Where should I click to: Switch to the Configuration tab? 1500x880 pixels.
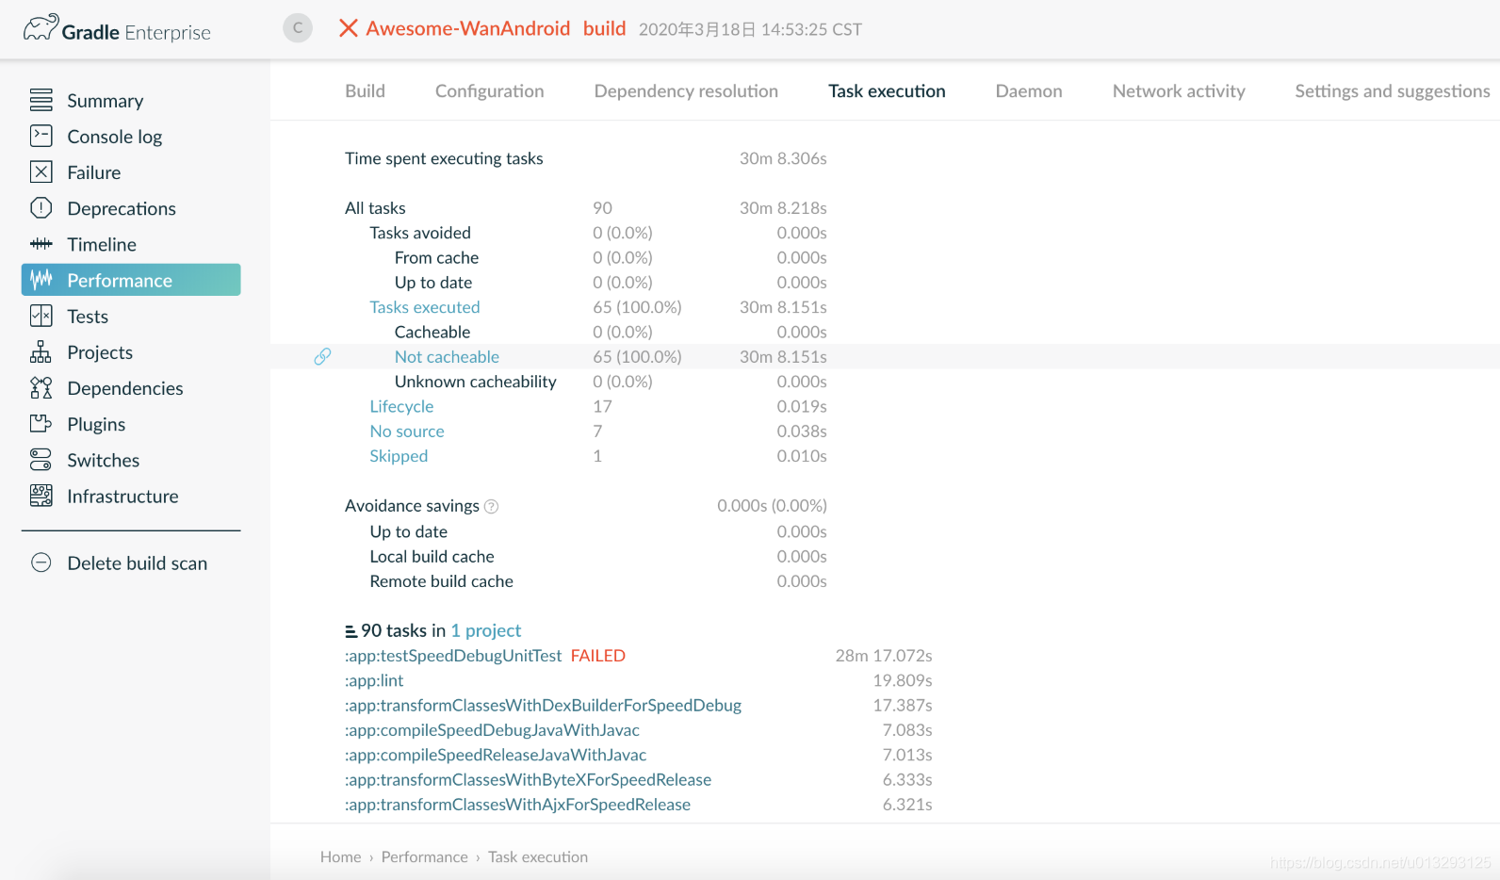click(490, 91)
